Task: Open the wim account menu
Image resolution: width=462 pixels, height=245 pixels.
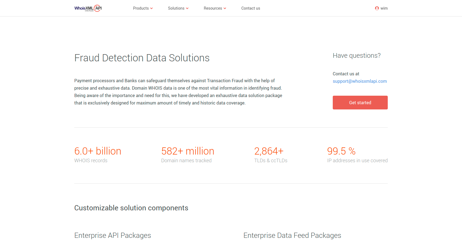Action: coord(381,8)
